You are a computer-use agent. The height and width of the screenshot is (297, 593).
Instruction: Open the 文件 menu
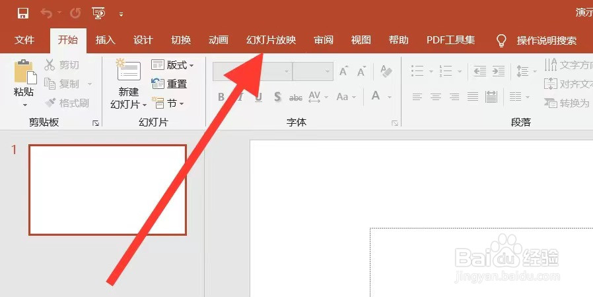(x=24, y=40)
